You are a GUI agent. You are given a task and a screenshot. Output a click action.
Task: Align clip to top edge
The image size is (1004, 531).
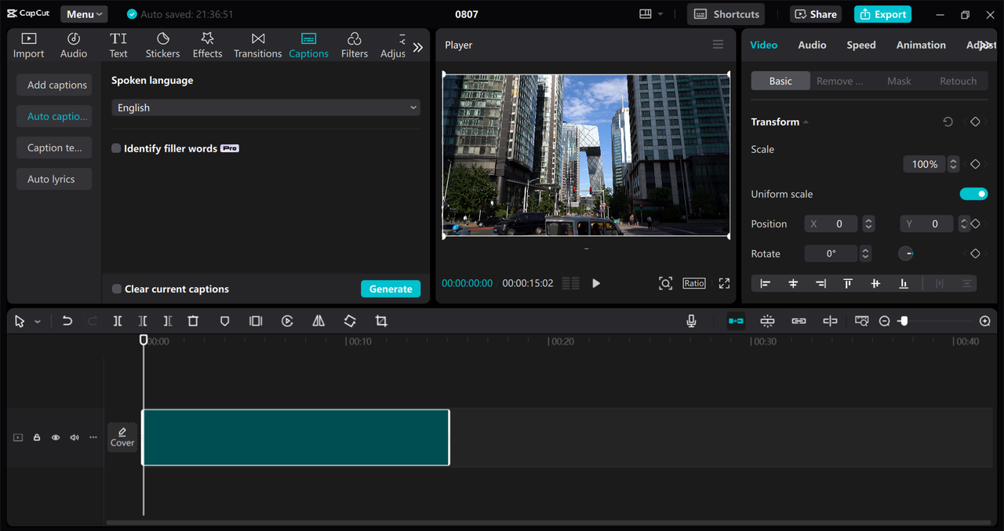click(848, 283)
